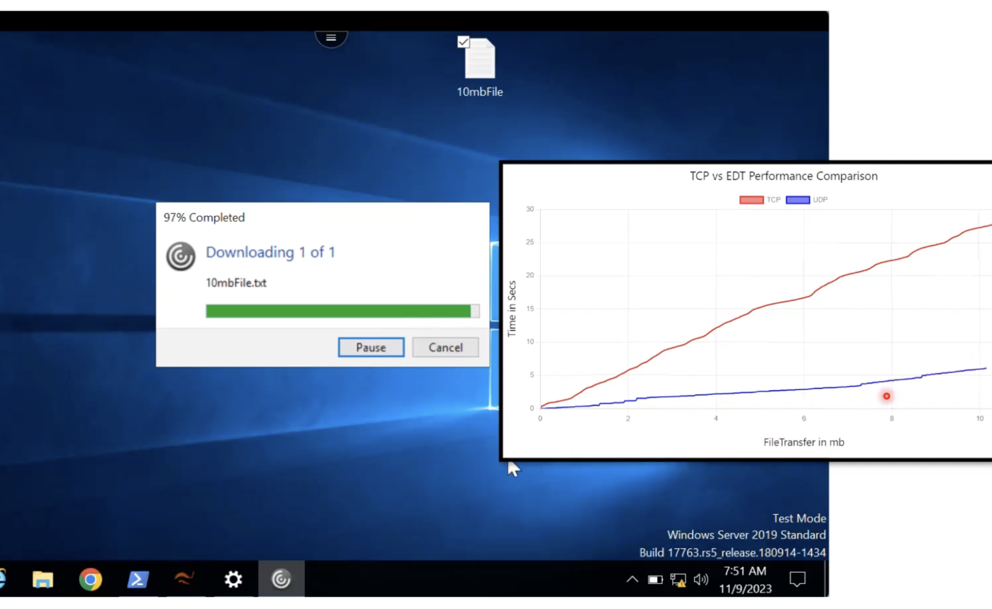Open the network status tray icon
992x609 pixels.
[x=678, y=579]
